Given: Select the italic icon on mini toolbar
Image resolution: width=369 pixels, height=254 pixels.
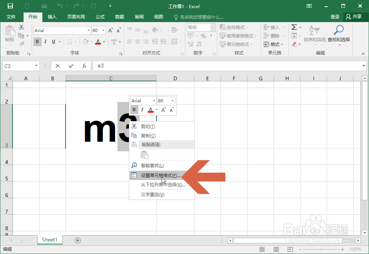Looking at the screenshot, I should 142,109.
